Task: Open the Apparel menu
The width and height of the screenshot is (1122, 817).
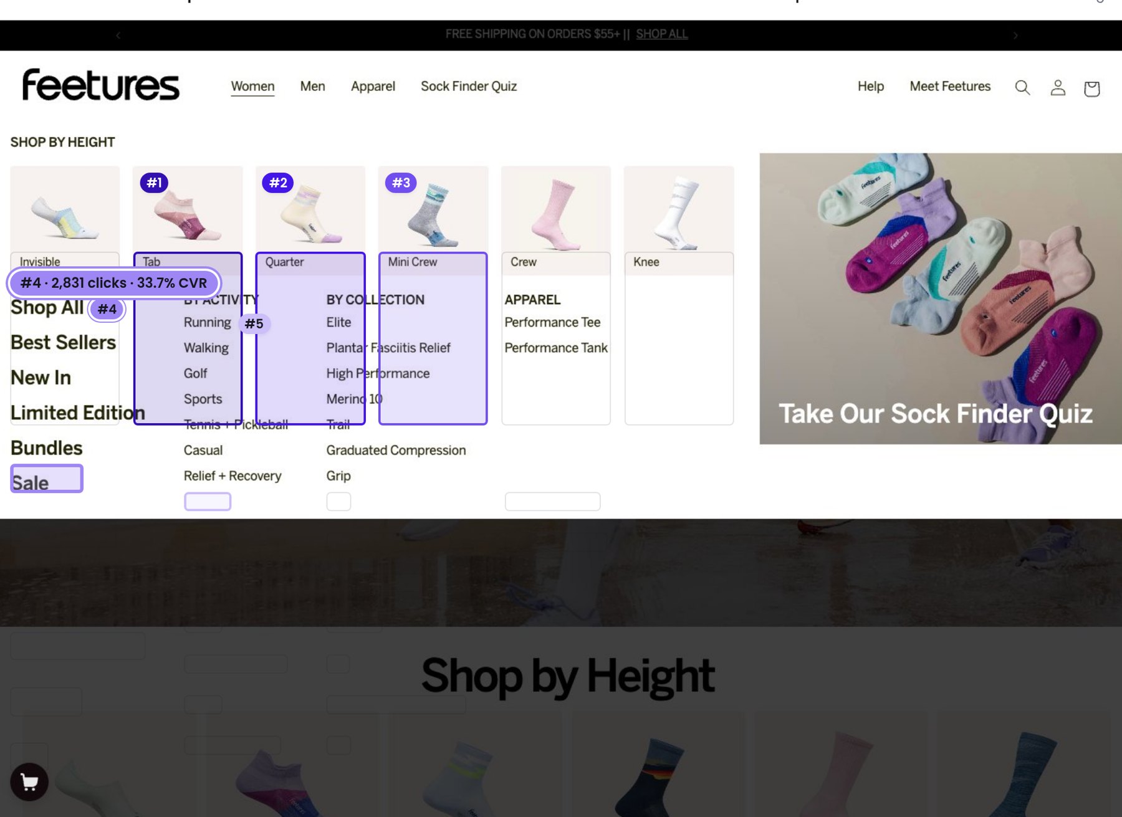Action: [373, 87]
